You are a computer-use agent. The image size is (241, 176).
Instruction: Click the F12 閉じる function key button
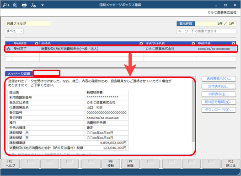tap(230, 164)
